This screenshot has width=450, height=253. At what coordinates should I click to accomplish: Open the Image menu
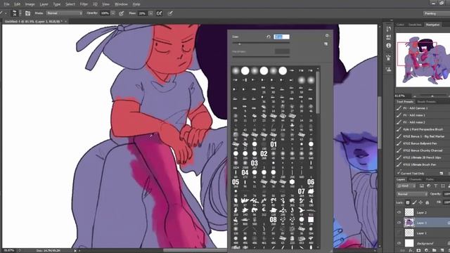pyautogui.click(x=30, y=4)
